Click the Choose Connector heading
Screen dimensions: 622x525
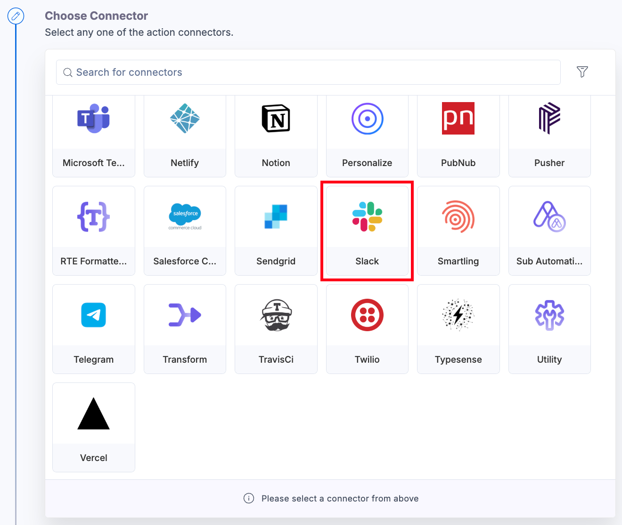97,16
